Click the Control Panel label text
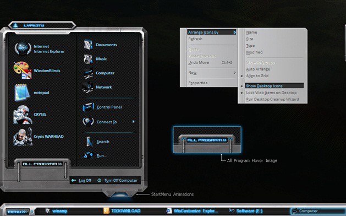Image resolution: width=346 pixels, height=216 pixels. pos(109,107)
